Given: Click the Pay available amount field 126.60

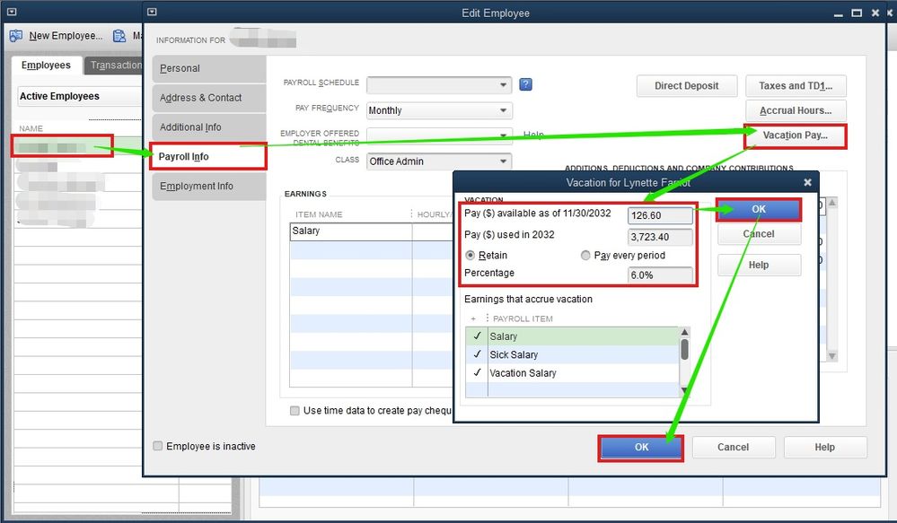Looking at the screenshot, I should [x=660, y=215].
